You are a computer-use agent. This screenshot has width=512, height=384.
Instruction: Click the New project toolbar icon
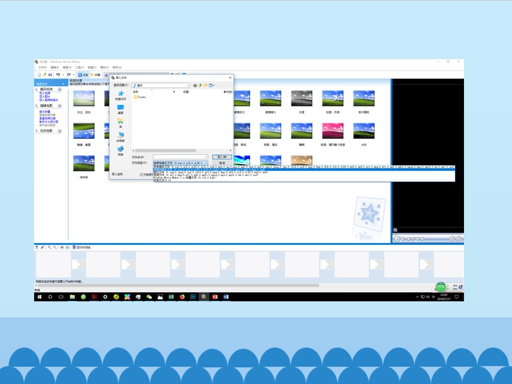39,75
